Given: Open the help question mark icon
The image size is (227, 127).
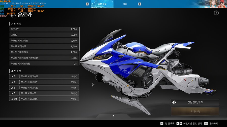Looking at the screenshot, I should pyautogui.click(x=216, y=13).
